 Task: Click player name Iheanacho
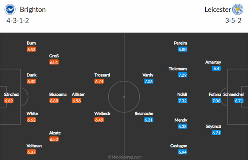144,114
